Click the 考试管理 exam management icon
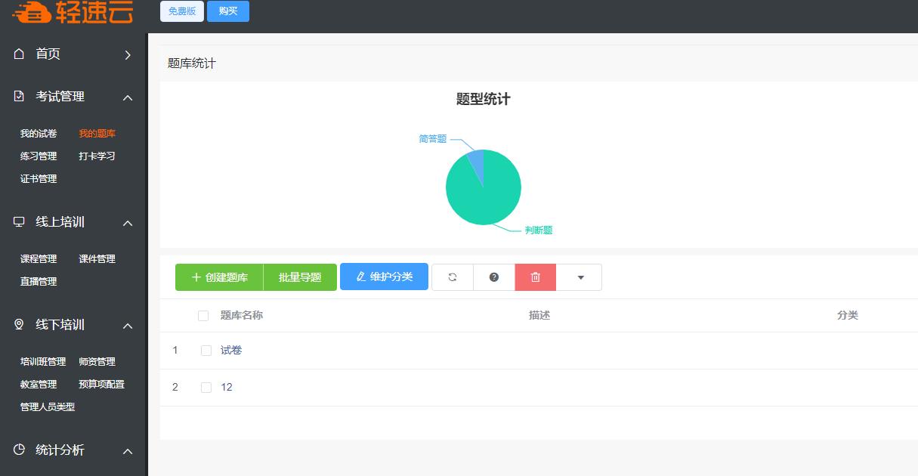Image resolution: width=918 pixels, height=476 pixels. click(x=17, y=97)
